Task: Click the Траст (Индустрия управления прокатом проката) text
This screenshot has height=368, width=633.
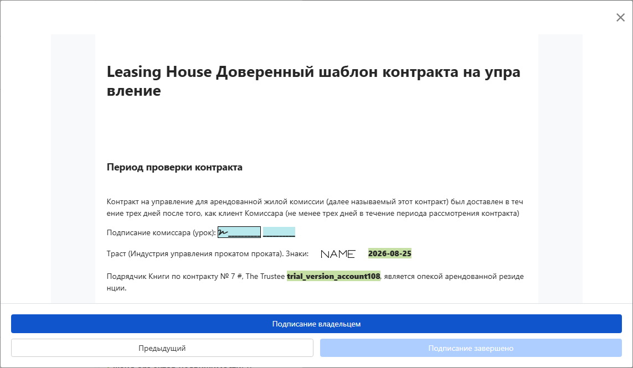Action: (x=208, y=254)
